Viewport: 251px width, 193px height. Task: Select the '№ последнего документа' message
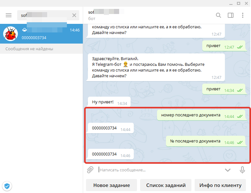pyautogui.click(x=205, y=141)
